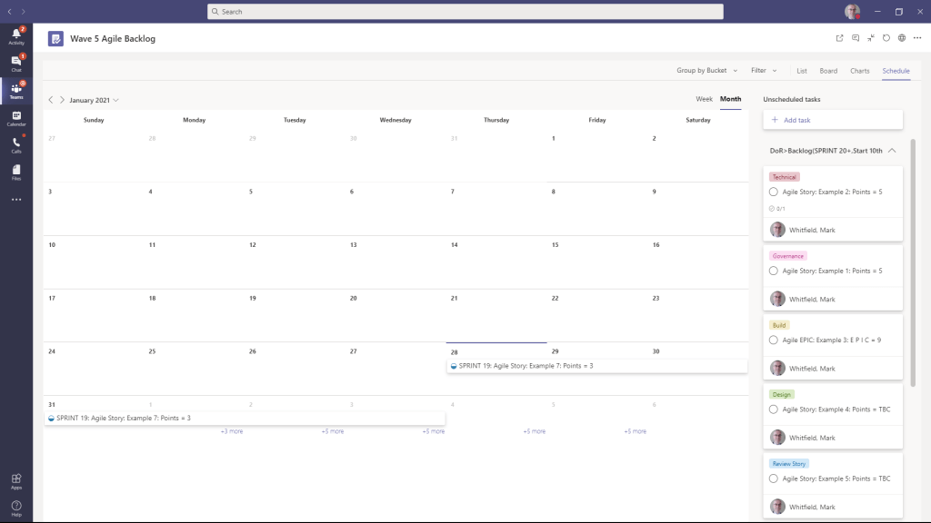
Task: Switch to the Board view tab
Action: pos(828,70)
